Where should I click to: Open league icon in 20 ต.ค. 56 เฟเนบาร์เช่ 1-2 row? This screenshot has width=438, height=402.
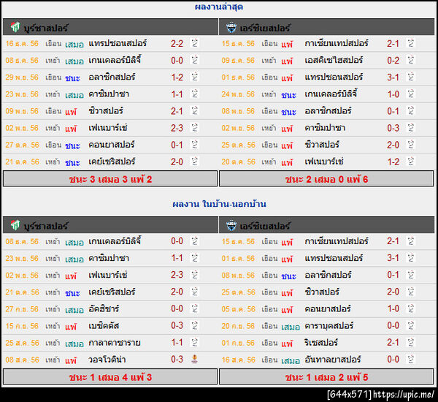tap(410, 162)
